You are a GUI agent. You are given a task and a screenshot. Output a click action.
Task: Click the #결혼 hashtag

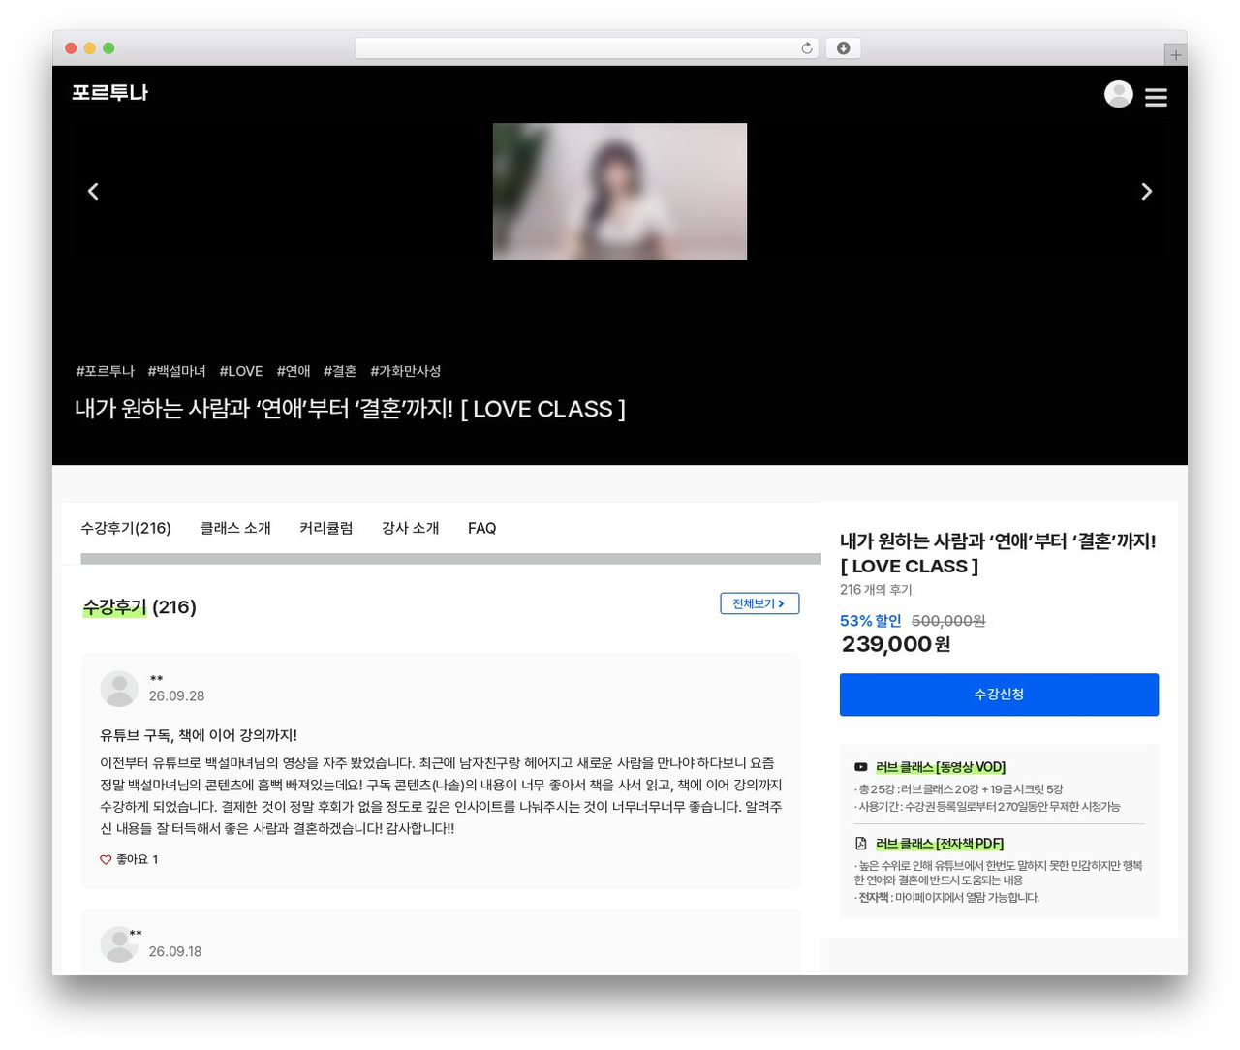click(x=340, y=371)
